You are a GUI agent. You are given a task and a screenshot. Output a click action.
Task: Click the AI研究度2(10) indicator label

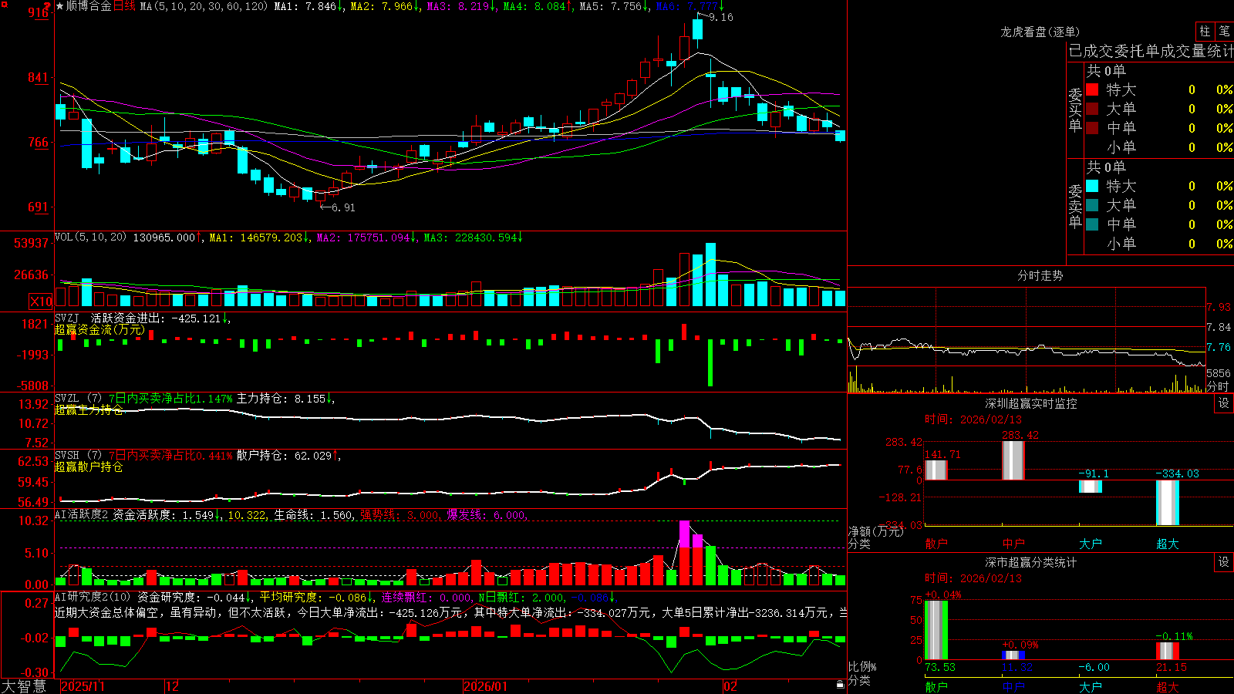tap(93, 597)
